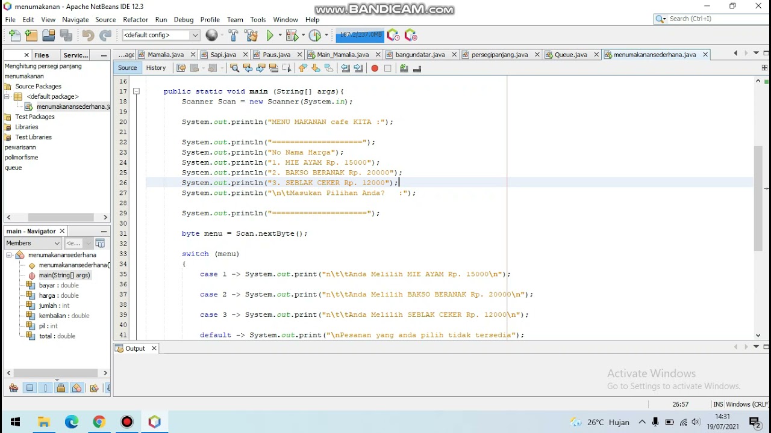Click the memory usage garbage collection bar
This screenshot has height=433, width=771.
tap(360, 35)
